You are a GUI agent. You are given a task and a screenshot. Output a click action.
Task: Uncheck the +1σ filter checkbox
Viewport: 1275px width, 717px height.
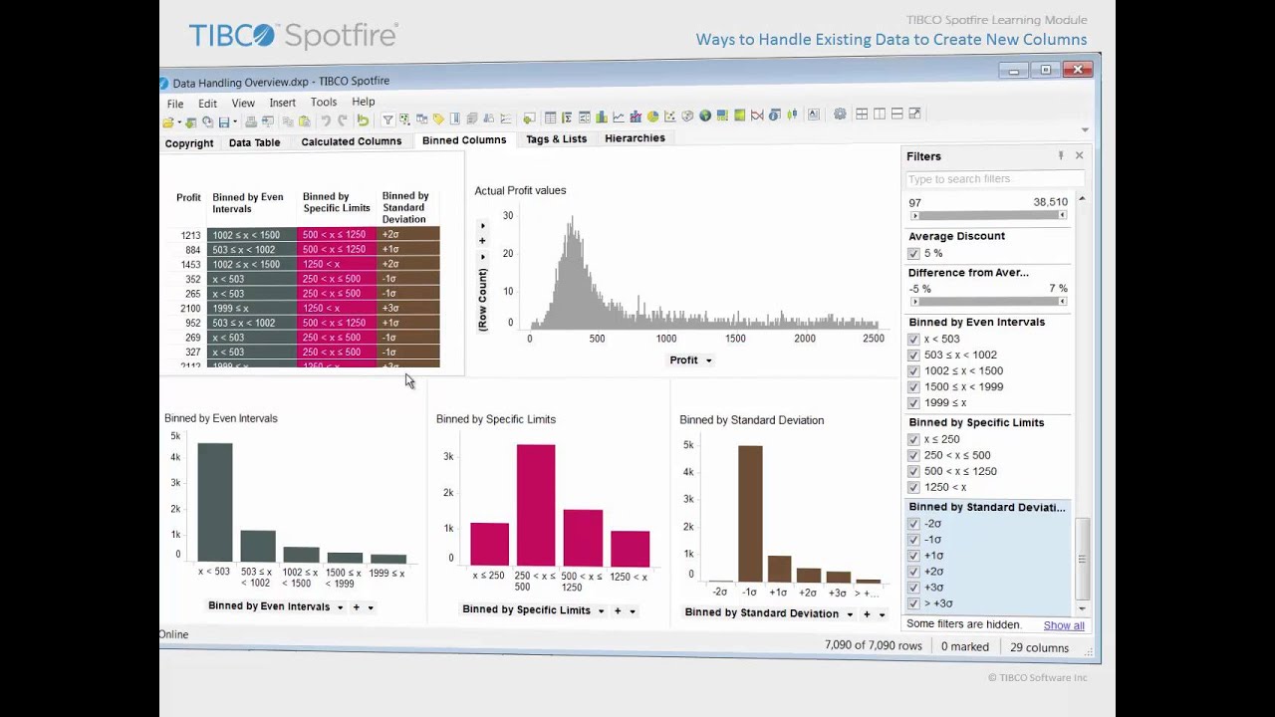pyautogui.click(x=913, y=556)
